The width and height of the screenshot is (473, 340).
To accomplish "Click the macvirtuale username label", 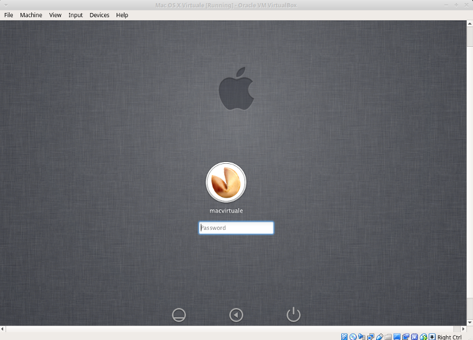I will click(226, 211).
